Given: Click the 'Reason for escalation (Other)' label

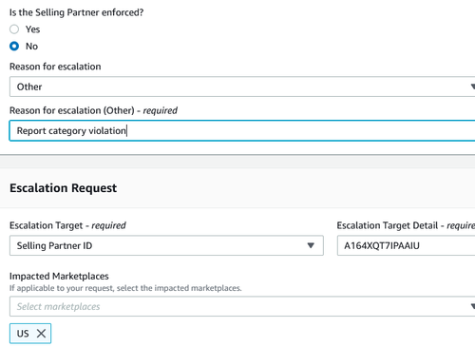Looking at the screenshot, I should coord(93,110).
